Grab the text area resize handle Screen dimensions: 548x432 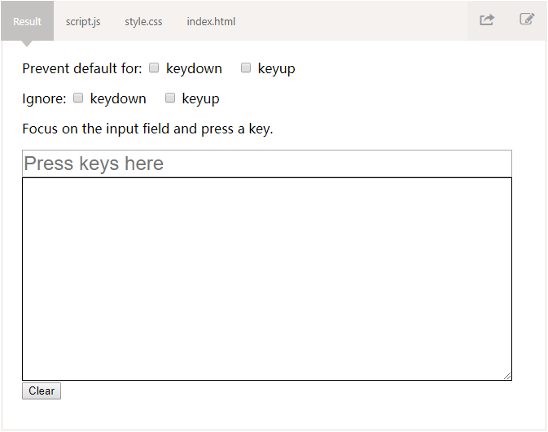(507, 376)
